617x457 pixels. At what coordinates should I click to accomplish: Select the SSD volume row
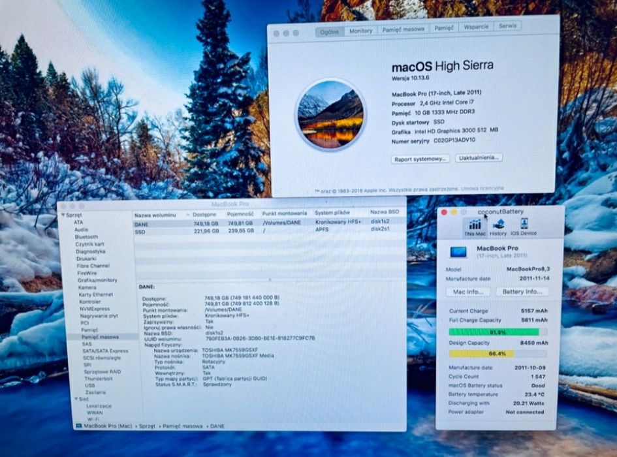click(270, 230)
